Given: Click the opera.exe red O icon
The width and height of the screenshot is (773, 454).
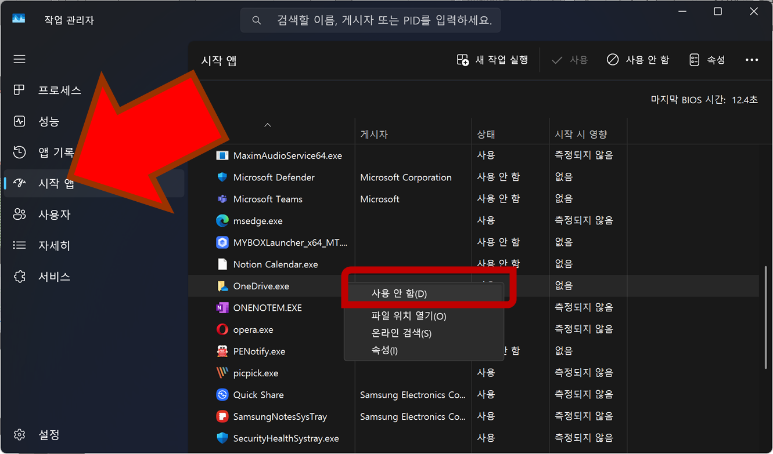Looking at the screenshot, I should pos(222,329).
